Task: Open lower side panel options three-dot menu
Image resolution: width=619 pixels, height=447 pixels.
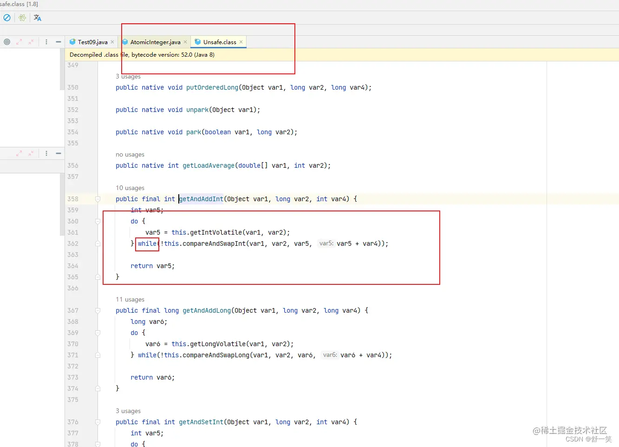Action: click(46, 153)
